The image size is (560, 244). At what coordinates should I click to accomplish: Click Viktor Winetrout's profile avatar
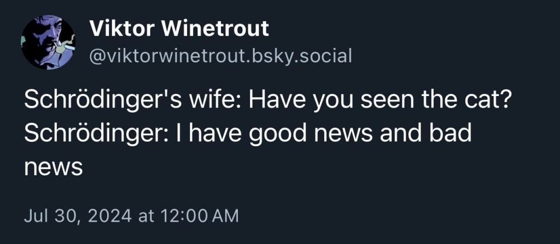point(48,42)
